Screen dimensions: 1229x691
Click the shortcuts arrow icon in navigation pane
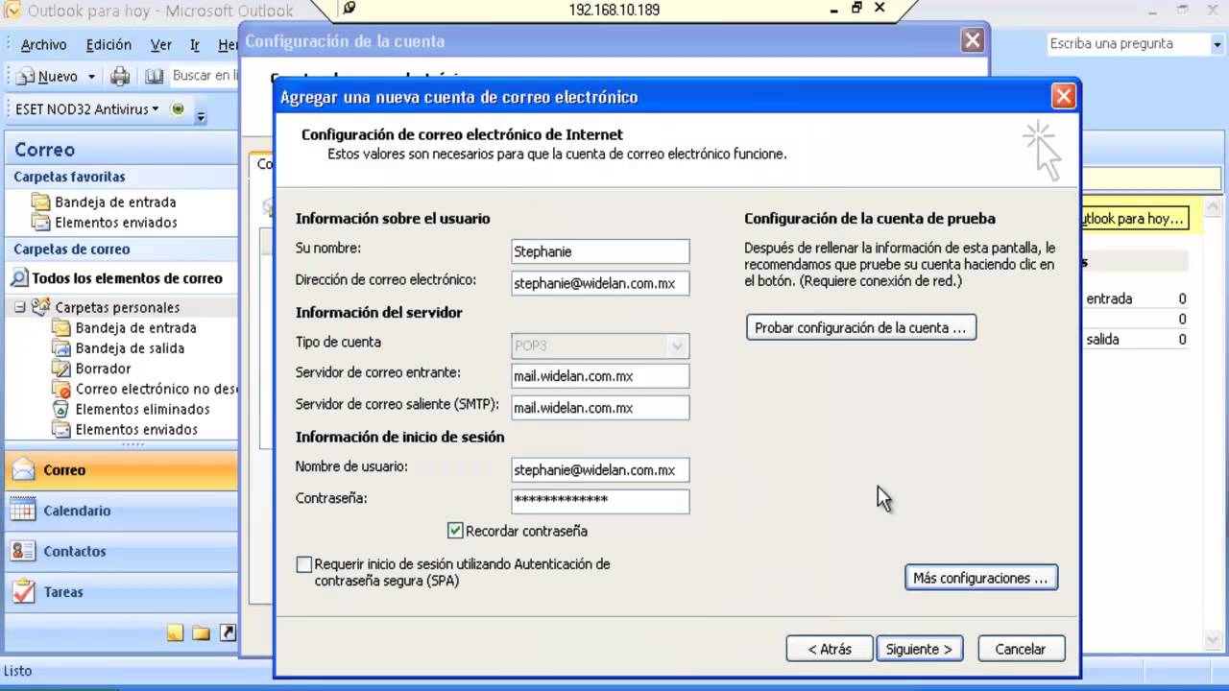[228, 632]
